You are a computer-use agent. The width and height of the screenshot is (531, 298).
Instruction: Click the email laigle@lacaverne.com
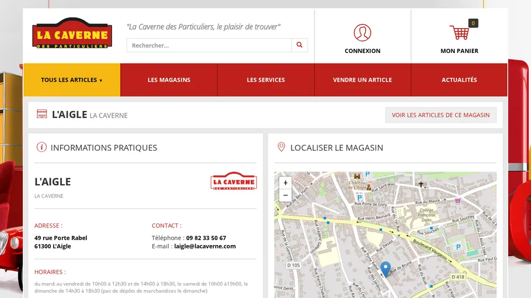pos(205,246)
